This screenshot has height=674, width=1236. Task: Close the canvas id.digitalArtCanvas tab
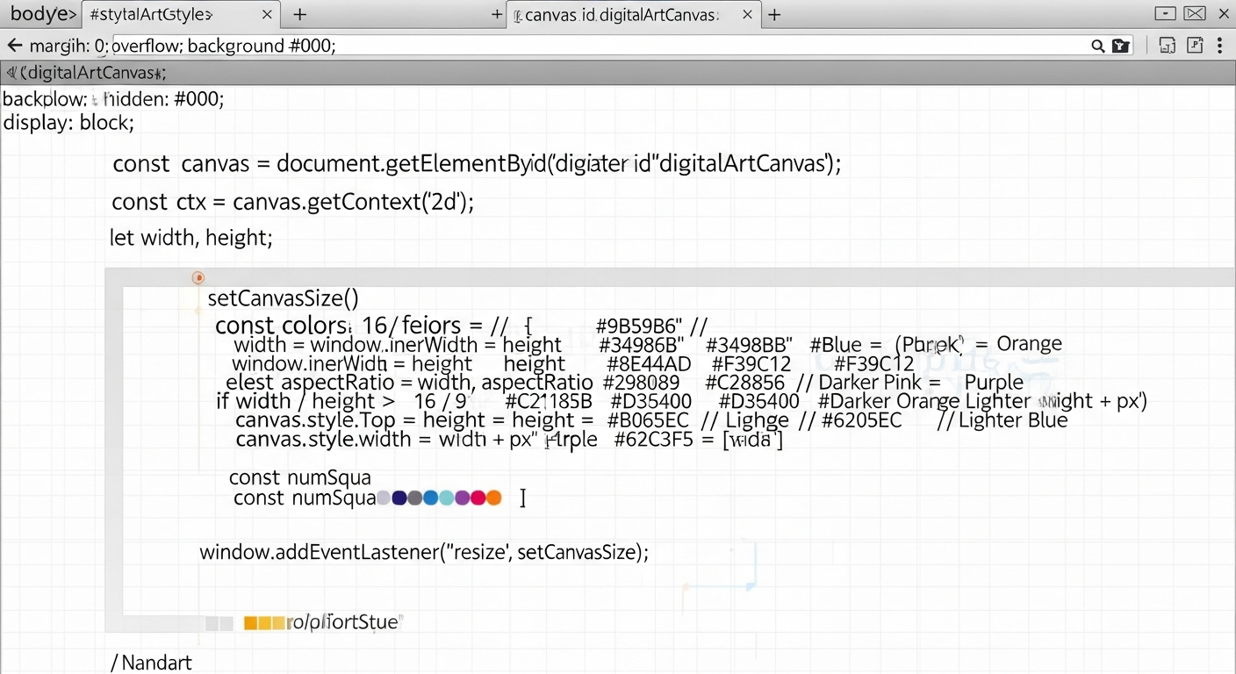(x=747, y=15)
